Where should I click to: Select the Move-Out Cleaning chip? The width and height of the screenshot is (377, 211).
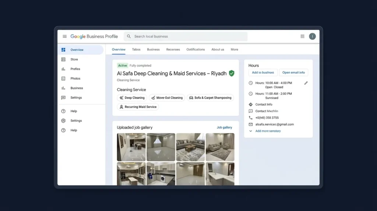coord(167,98)
